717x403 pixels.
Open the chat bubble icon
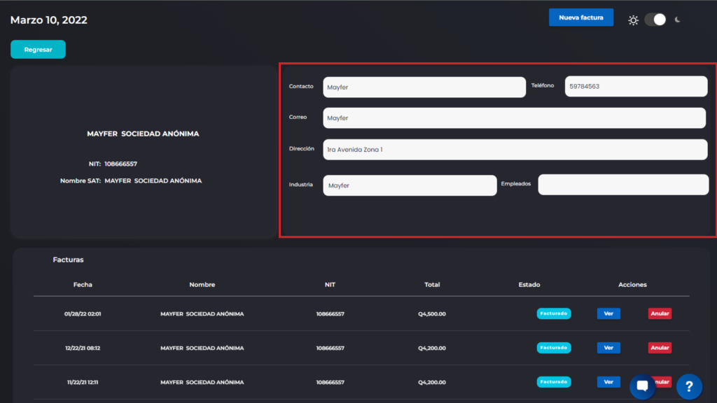pyautogui.click(x=642, y=386)
